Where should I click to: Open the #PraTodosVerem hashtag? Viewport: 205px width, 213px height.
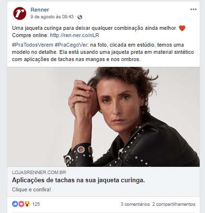pos(33,45)
